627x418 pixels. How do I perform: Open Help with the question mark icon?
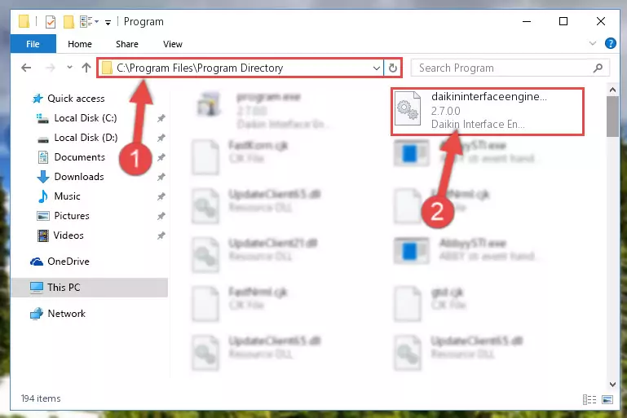611,43
